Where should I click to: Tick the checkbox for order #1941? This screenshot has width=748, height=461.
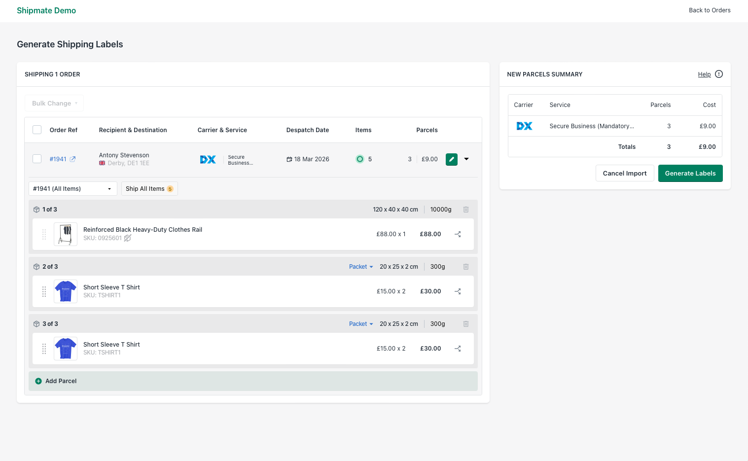pyautogui.click(x=37, y=159)
